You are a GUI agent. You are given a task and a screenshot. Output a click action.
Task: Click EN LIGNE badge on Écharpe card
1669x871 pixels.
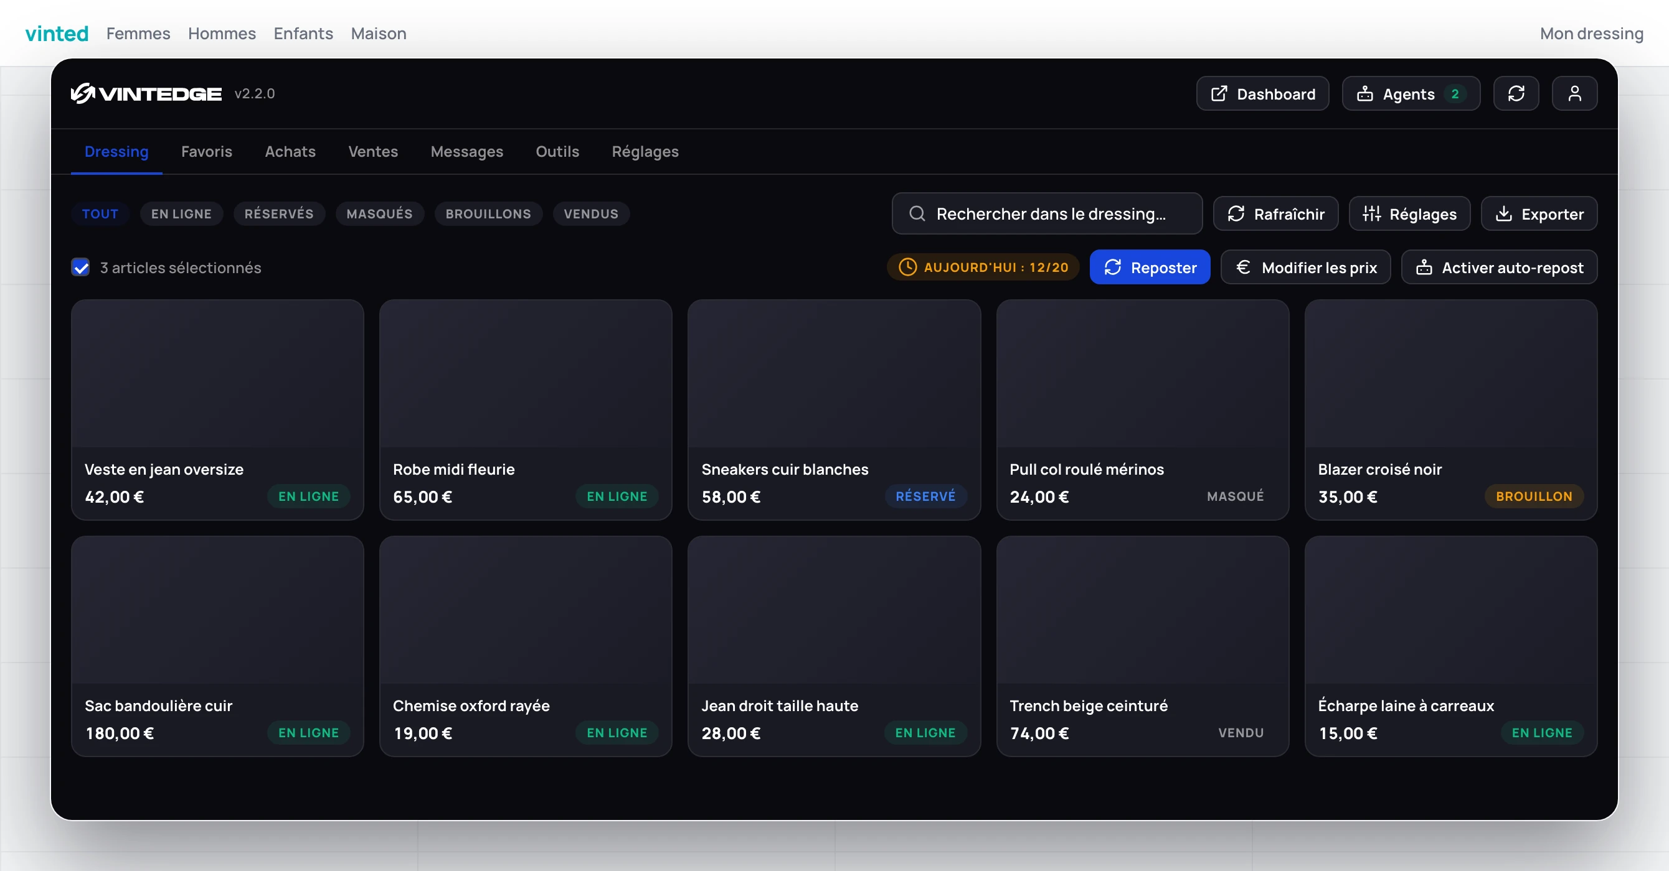[x=1542, y=732]
